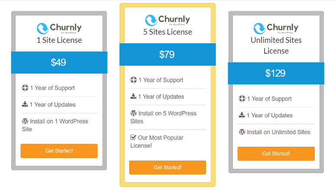Click '1 Year of Updates' text in $129 plan
Screen dimensions: 336x190
pos(270,115)
